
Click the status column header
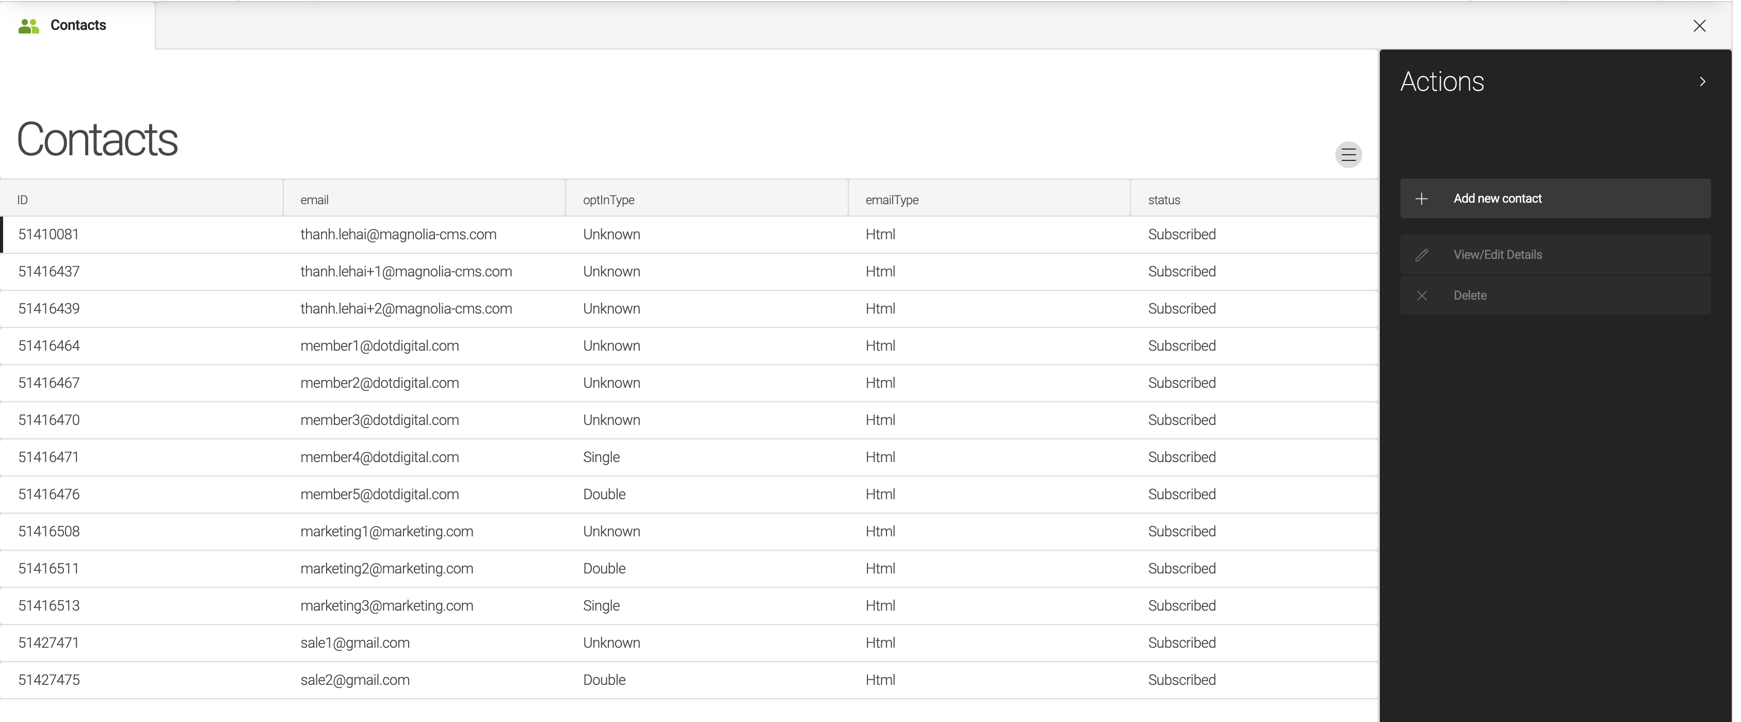click(1164, 199)
